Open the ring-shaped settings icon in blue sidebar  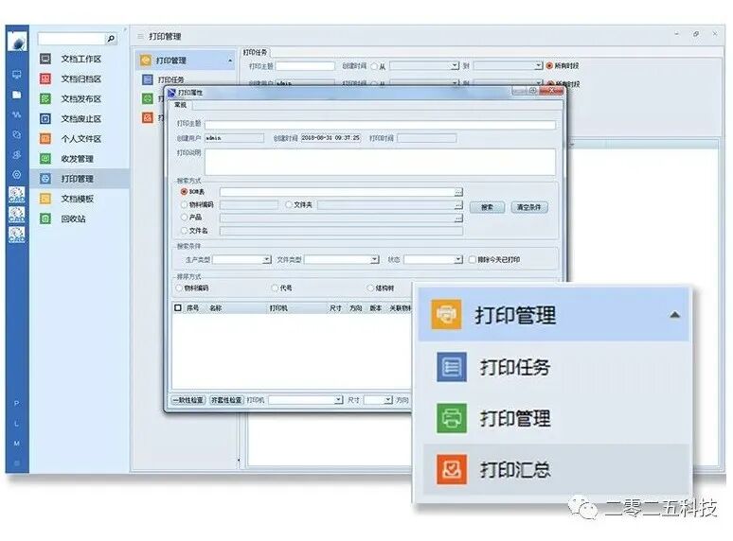tap(17, 175)
